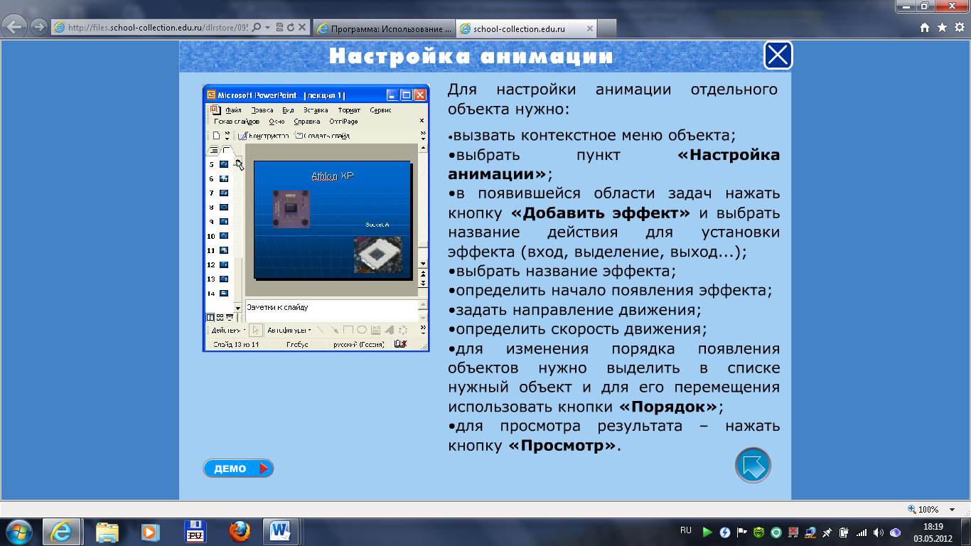Close the lesson with the white X button
Image resolution: width=971 pixels, height=546 pixels.
(x=778, y=55)
